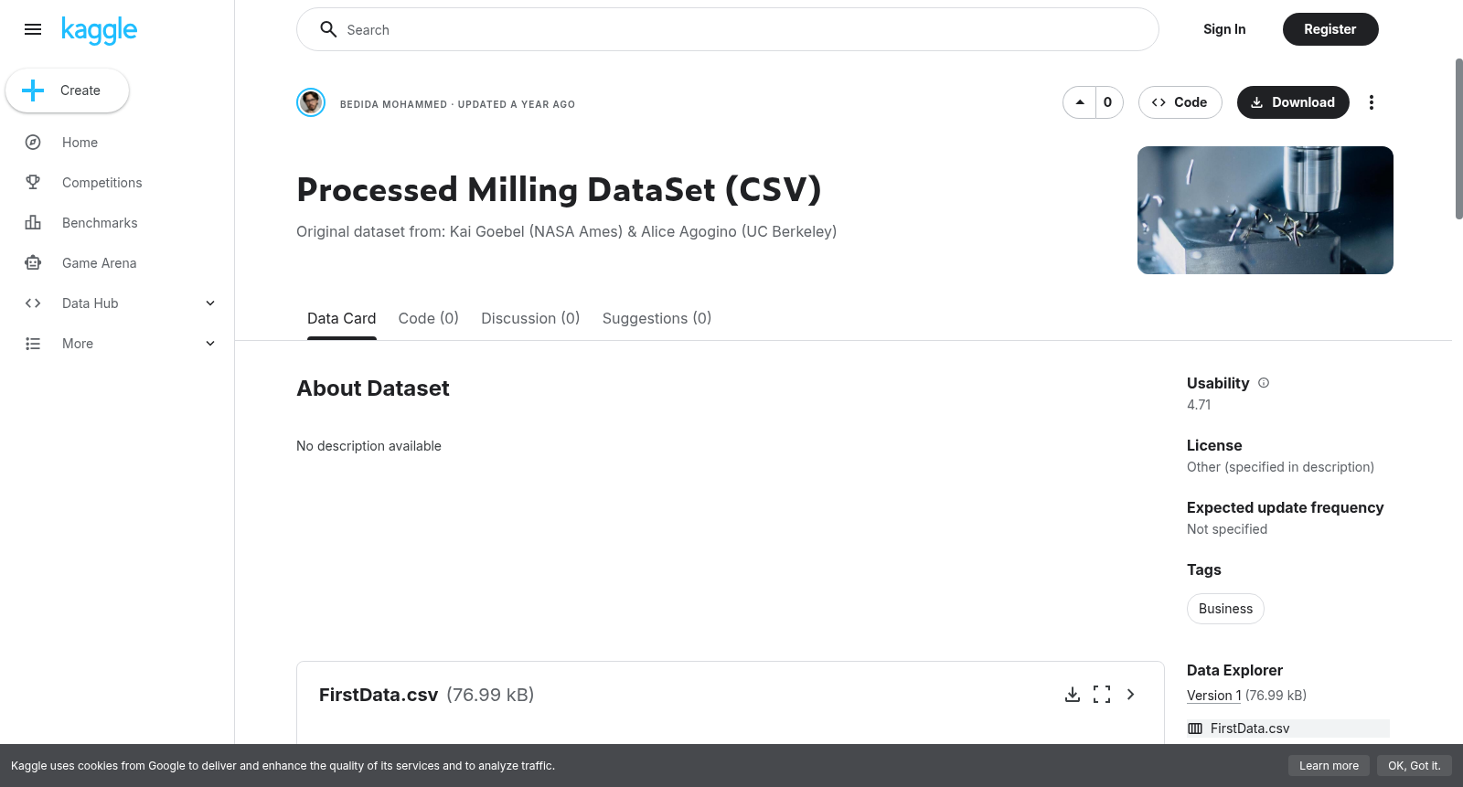Click the Search input field

pyautogui.click(x=728, y=29)
